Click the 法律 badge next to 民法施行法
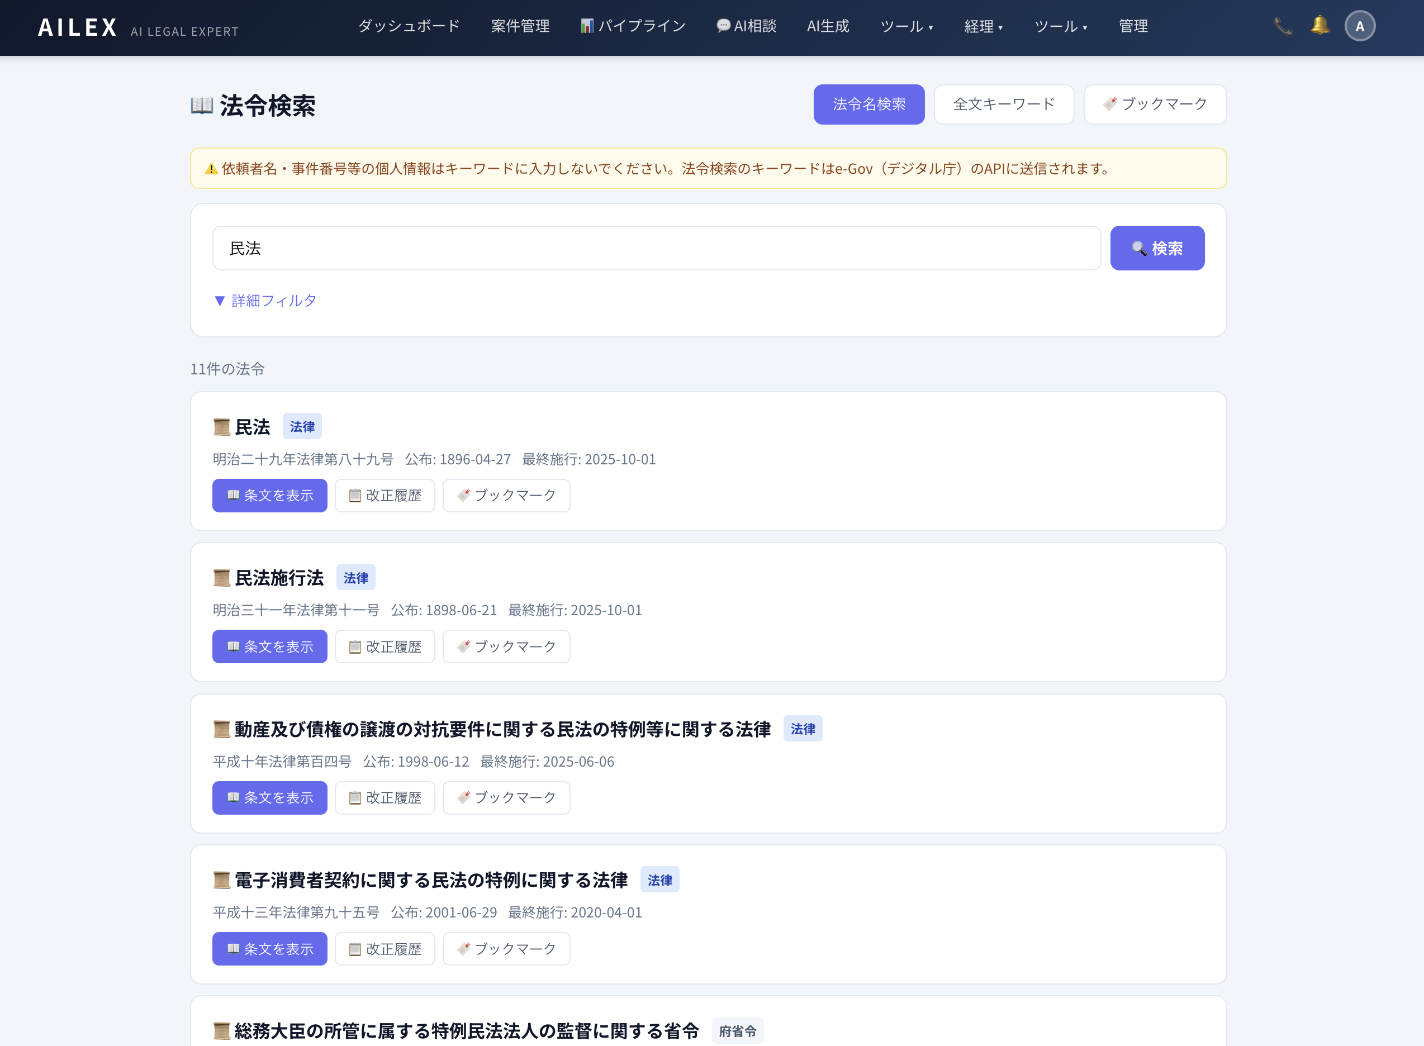 356,577
